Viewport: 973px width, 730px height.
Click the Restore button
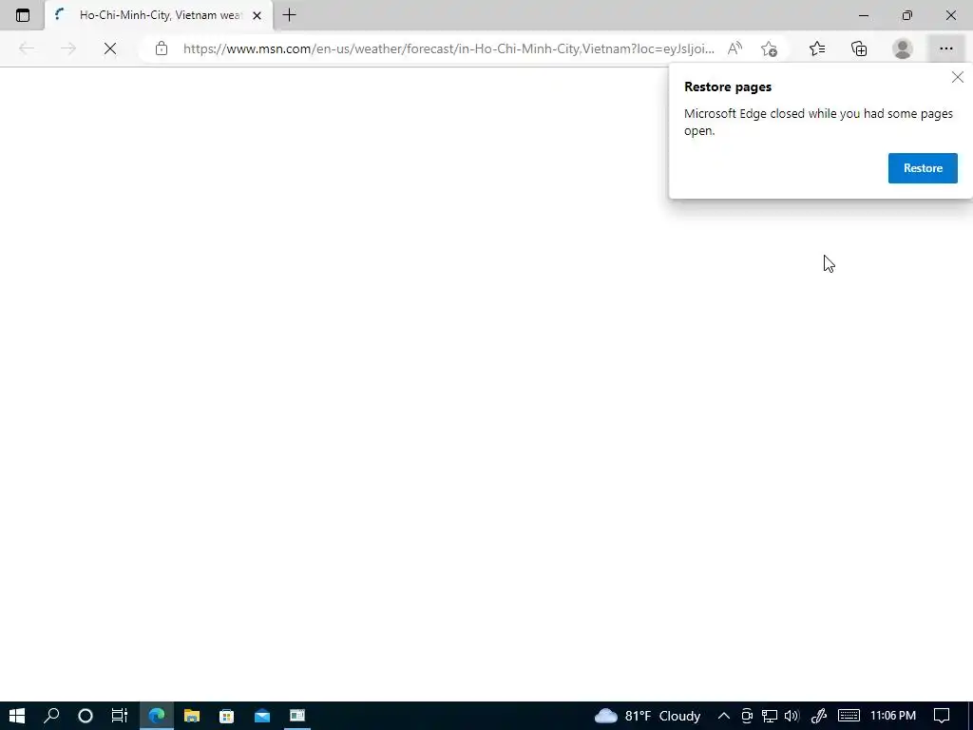[923, 168]
